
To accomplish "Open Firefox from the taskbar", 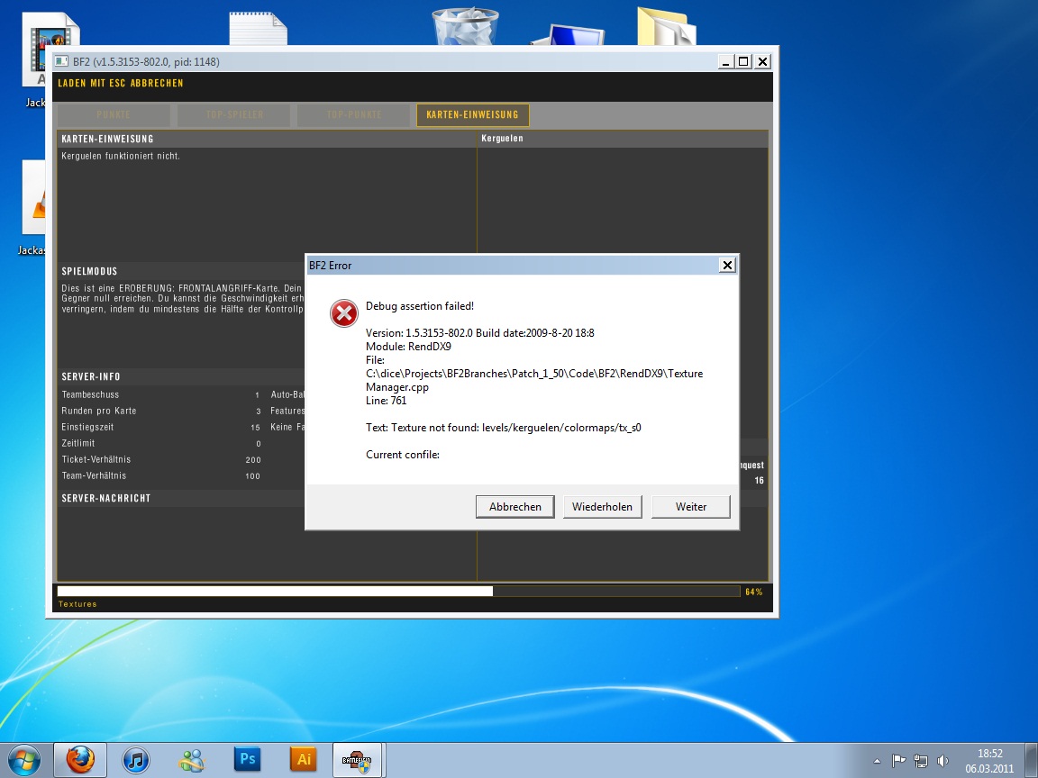I will 80,759.
